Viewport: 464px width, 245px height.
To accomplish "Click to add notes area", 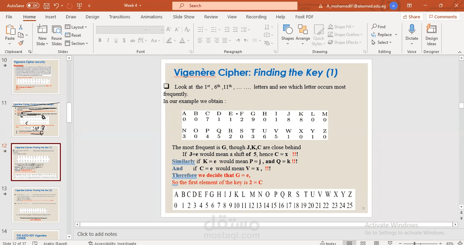I will point(97,234).
